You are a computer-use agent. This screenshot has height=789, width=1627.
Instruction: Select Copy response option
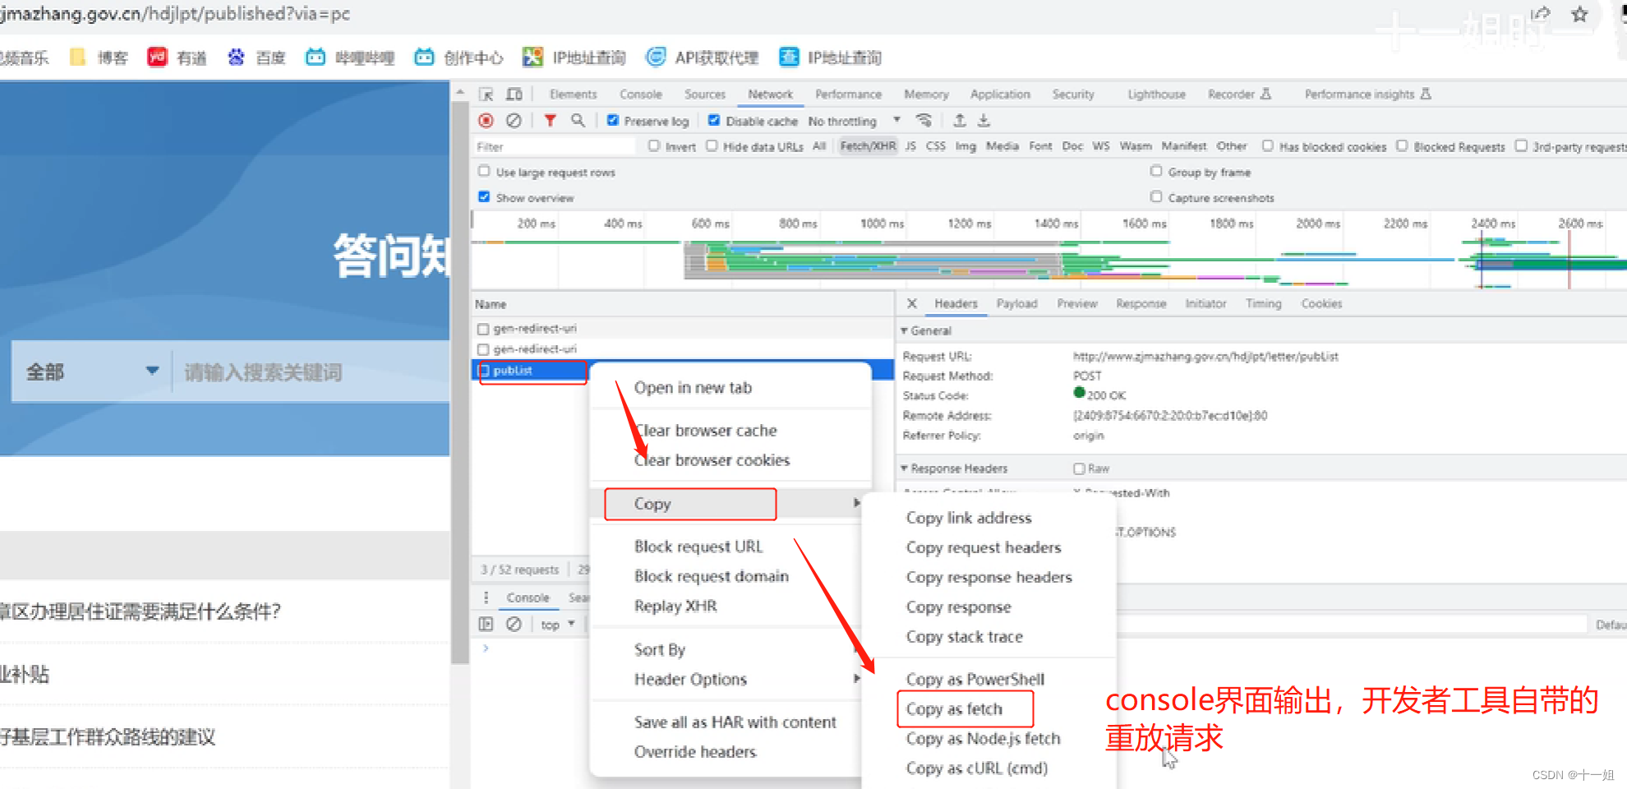coord(958,607)
